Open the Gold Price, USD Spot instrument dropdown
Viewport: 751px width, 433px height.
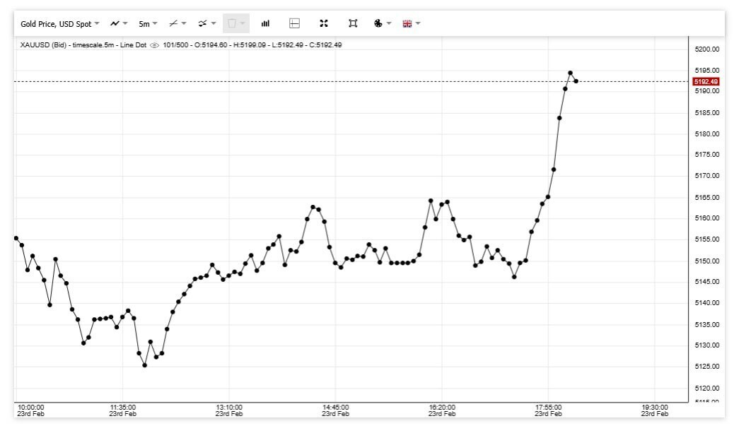click(x=59, y=24)
